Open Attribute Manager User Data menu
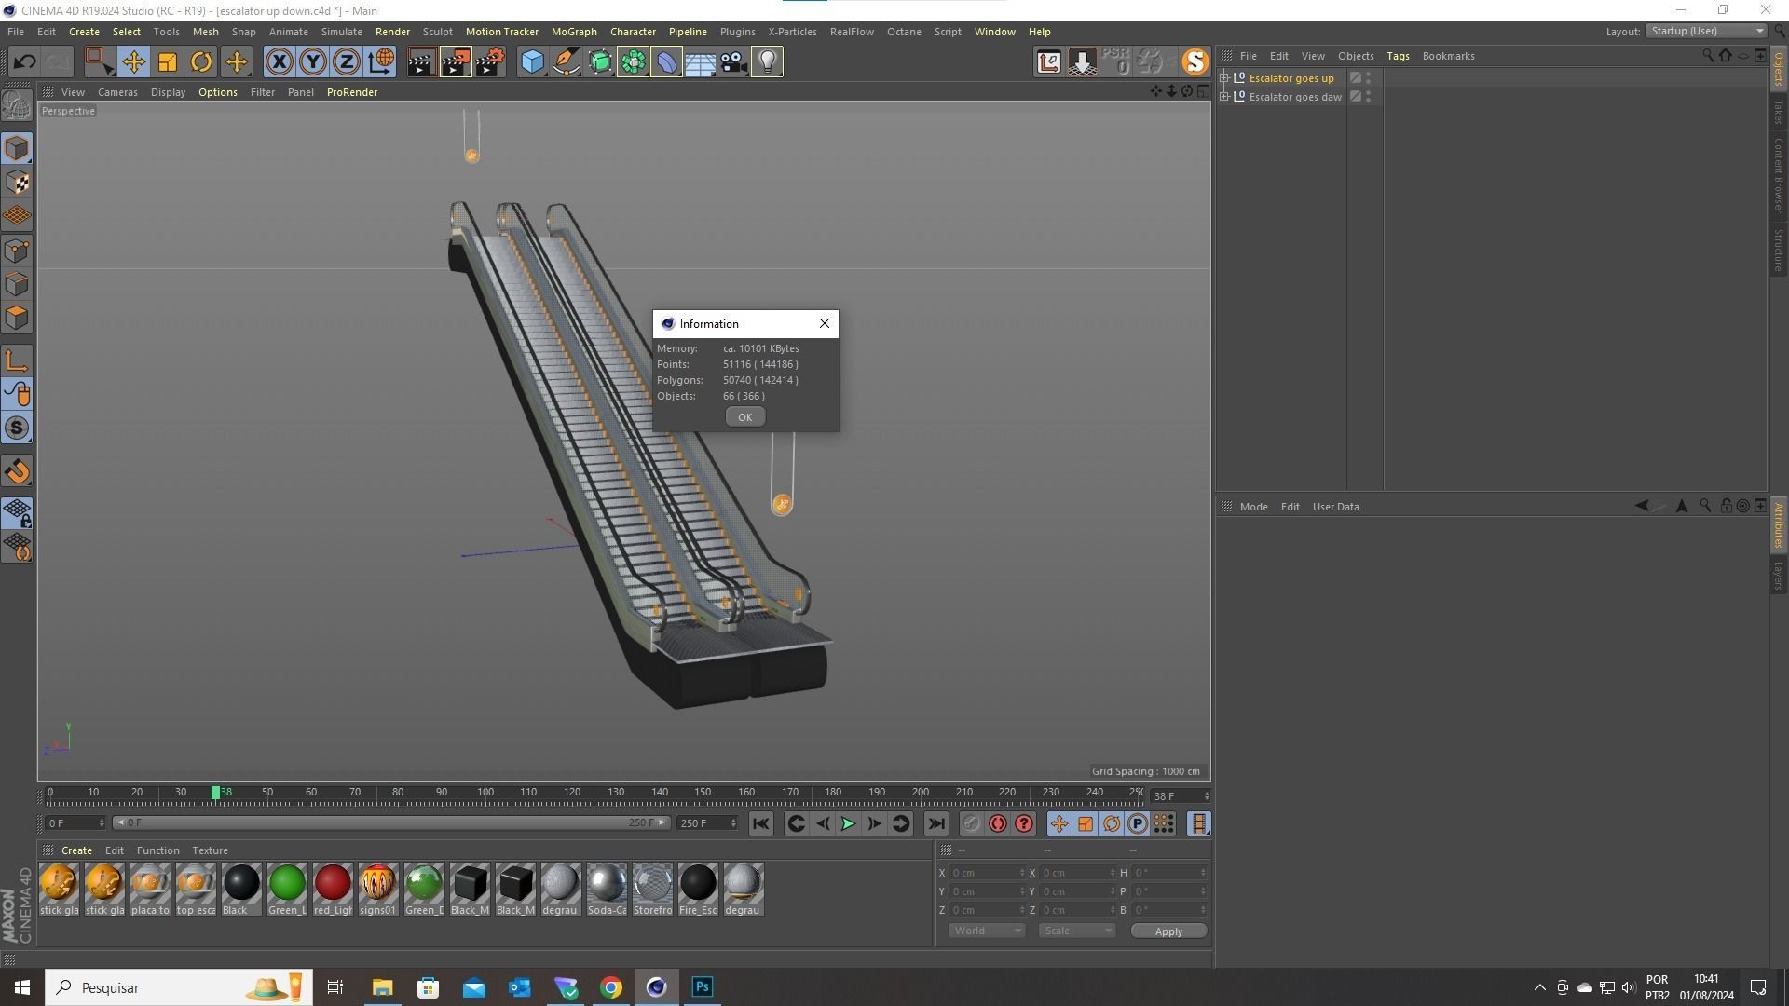Screen dimensions: 1789x1006 [1335, 507]
